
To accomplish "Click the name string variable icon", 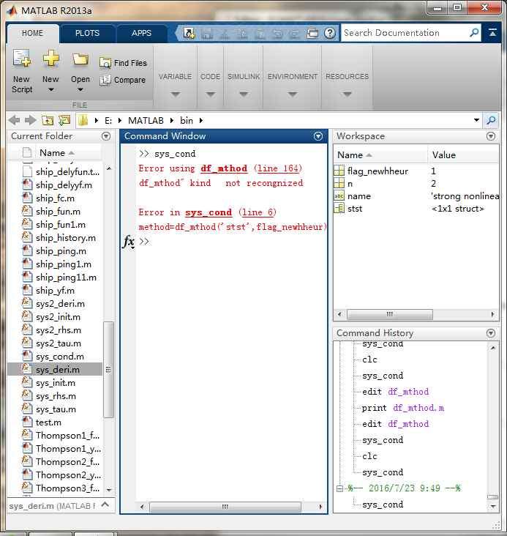I will point(339,196).
